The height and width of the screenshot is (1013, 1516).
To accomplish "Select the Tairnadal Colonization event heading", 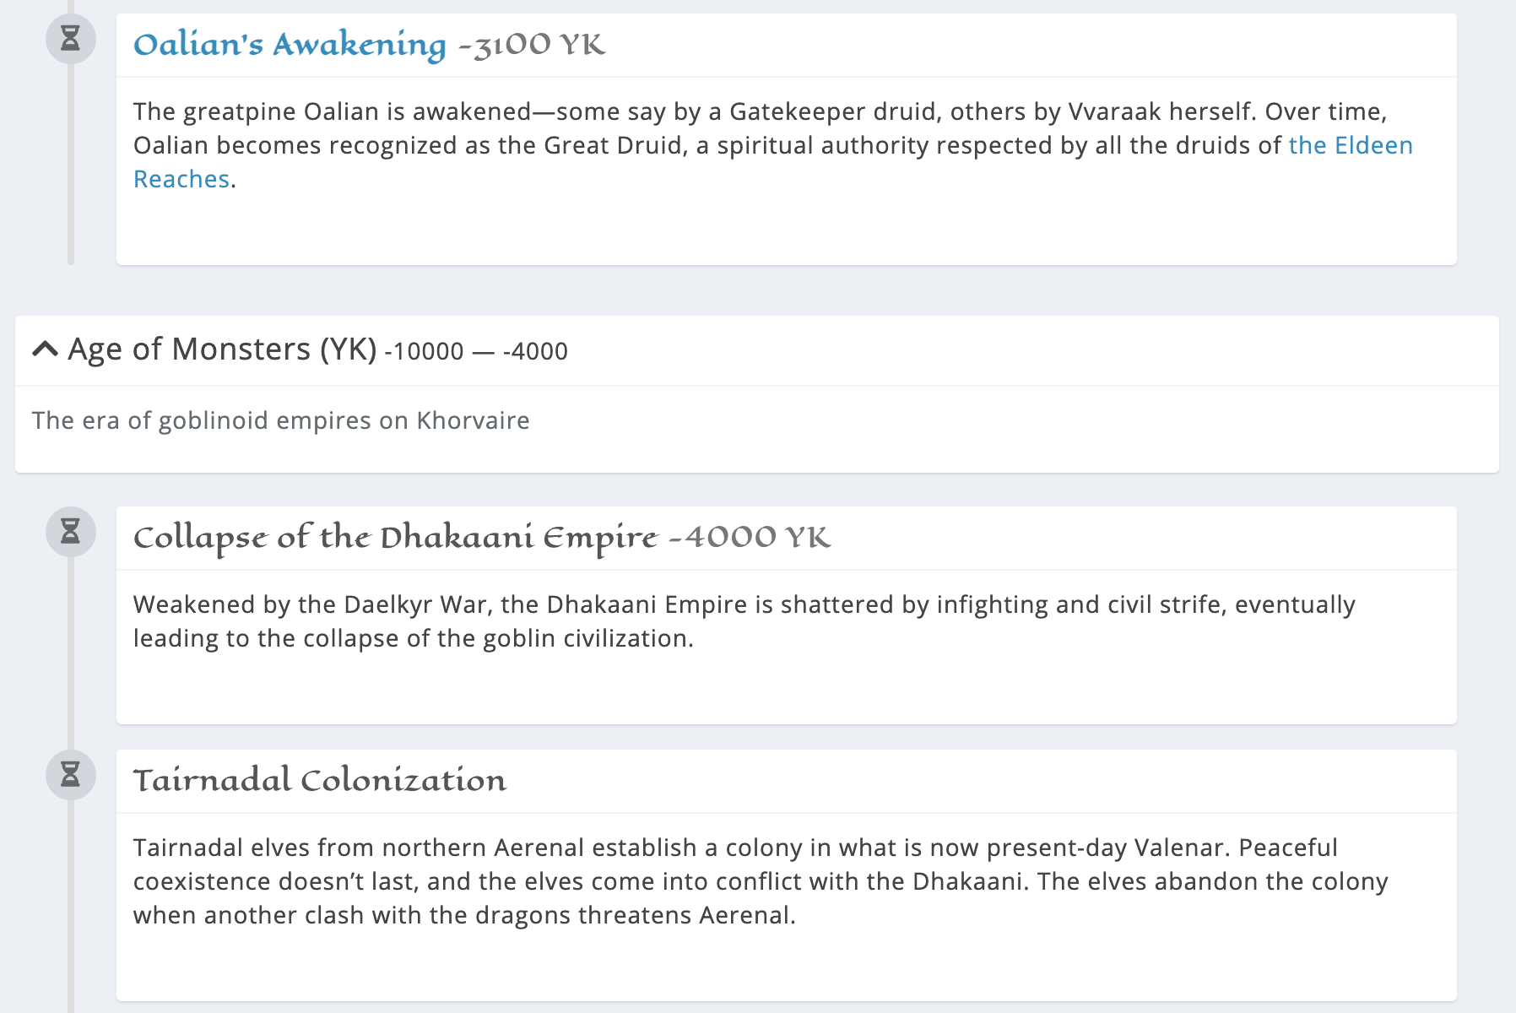I will click(320, 781).
